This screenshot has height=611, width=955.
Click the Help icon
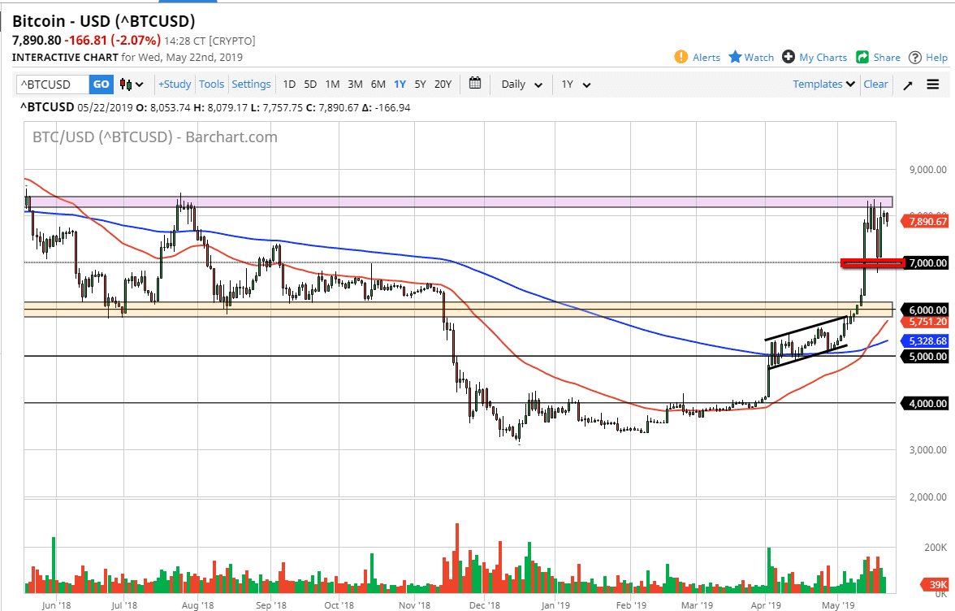pos(914,57)
